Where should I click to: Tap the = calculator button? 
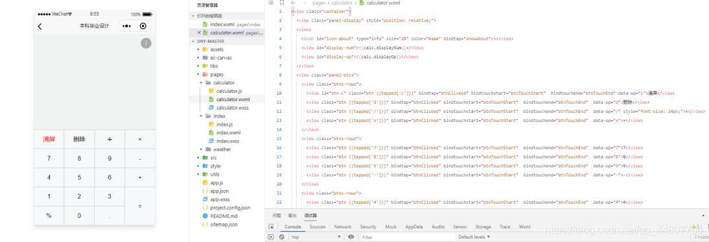140,206
